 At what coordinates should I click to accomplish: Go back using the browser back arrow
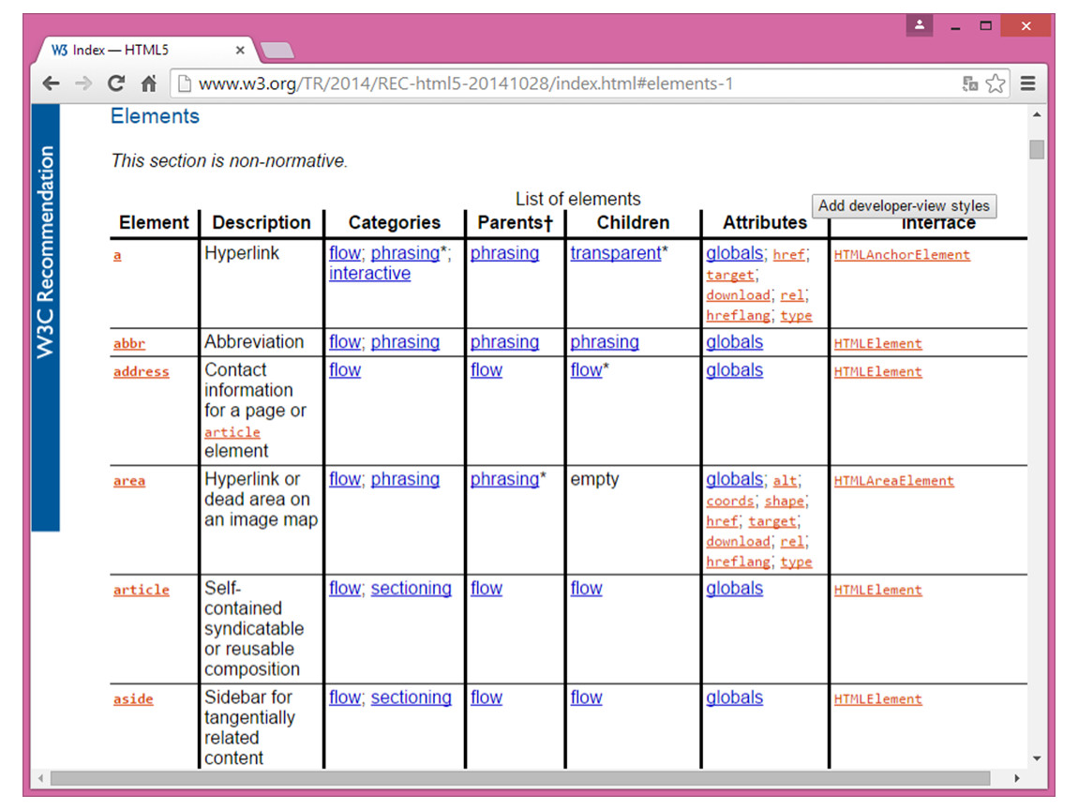coord(51,83)
